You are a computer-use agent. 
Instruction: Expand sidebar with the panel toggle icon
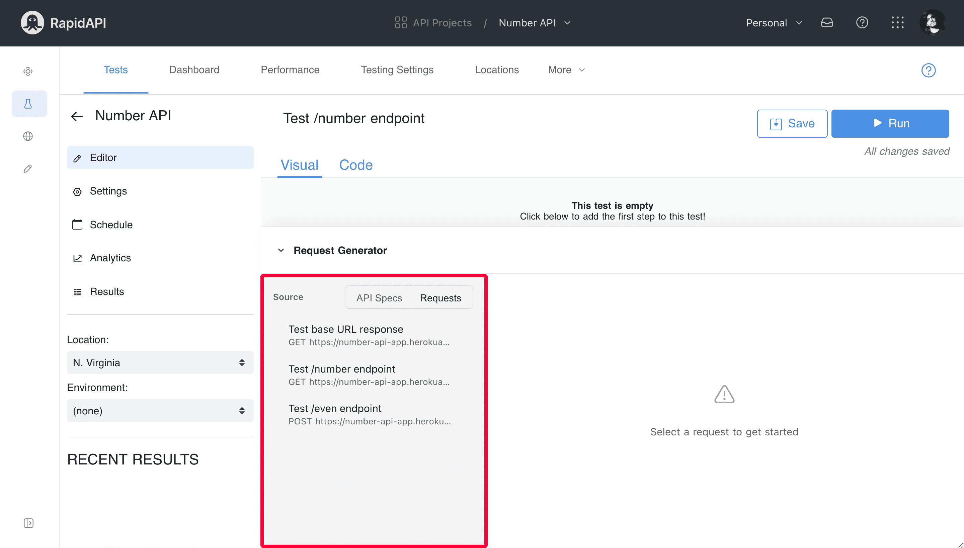click(29, 523)
